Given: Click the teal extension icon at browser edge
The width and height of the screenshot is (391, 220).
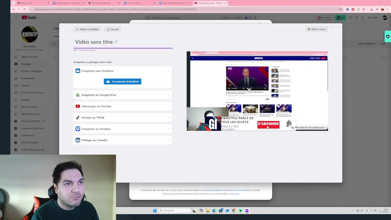Looking at the screenshot, I should (x=388, y=36).
